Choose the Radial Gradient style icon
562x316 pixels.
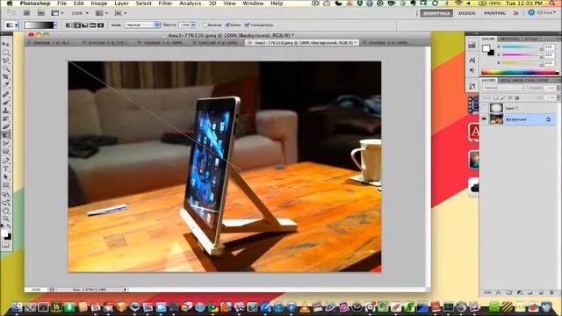(x=77, y=25)
